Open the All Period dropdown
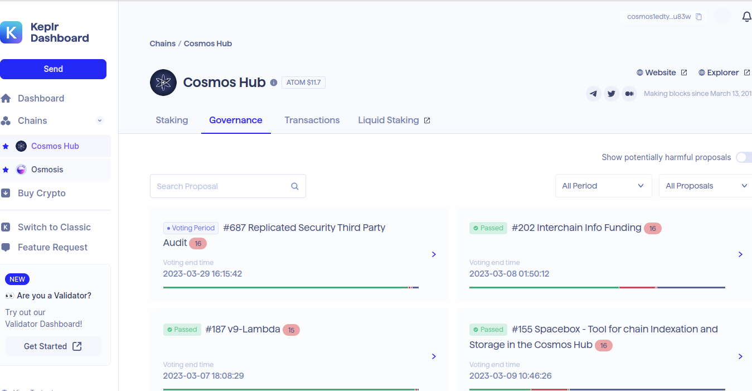The width and height of the screenshot is (752, 391). [603, 186]
